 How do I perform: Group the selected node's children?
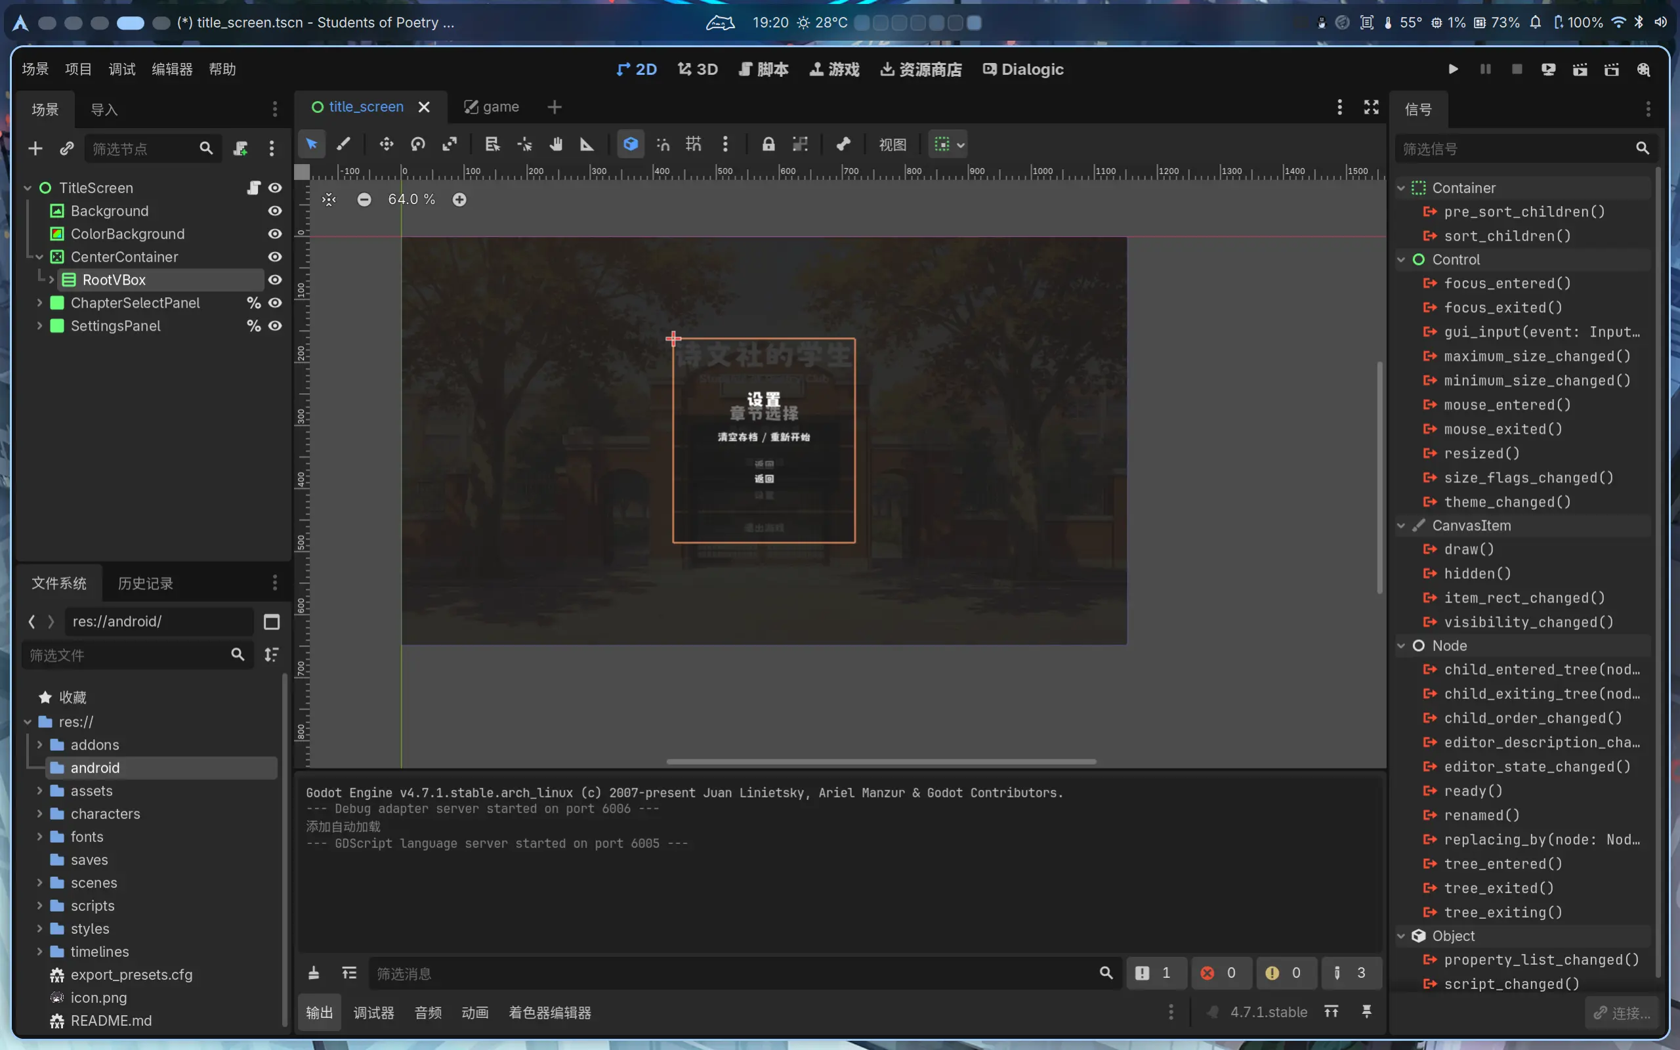pos(801,144)
